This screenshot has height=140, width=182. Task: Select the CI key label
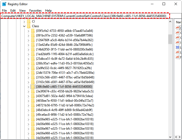[33, 21]
